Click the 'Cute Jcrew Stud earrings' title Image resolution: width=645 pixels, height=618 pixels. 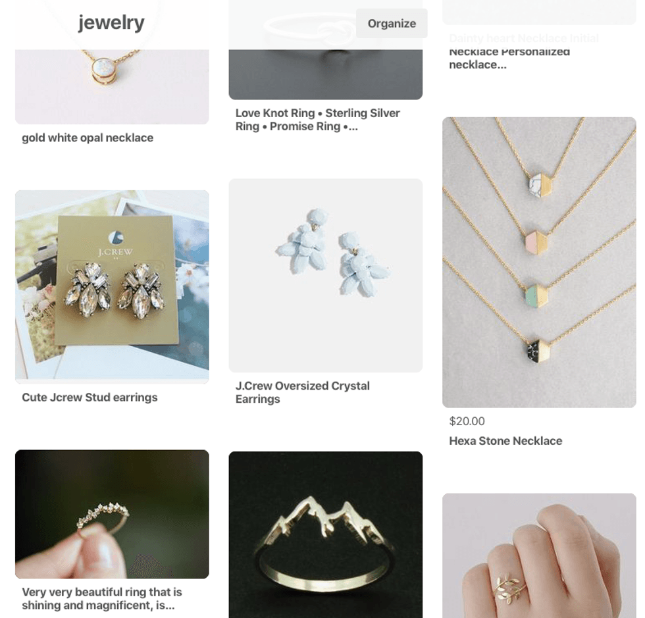point(90,398)
